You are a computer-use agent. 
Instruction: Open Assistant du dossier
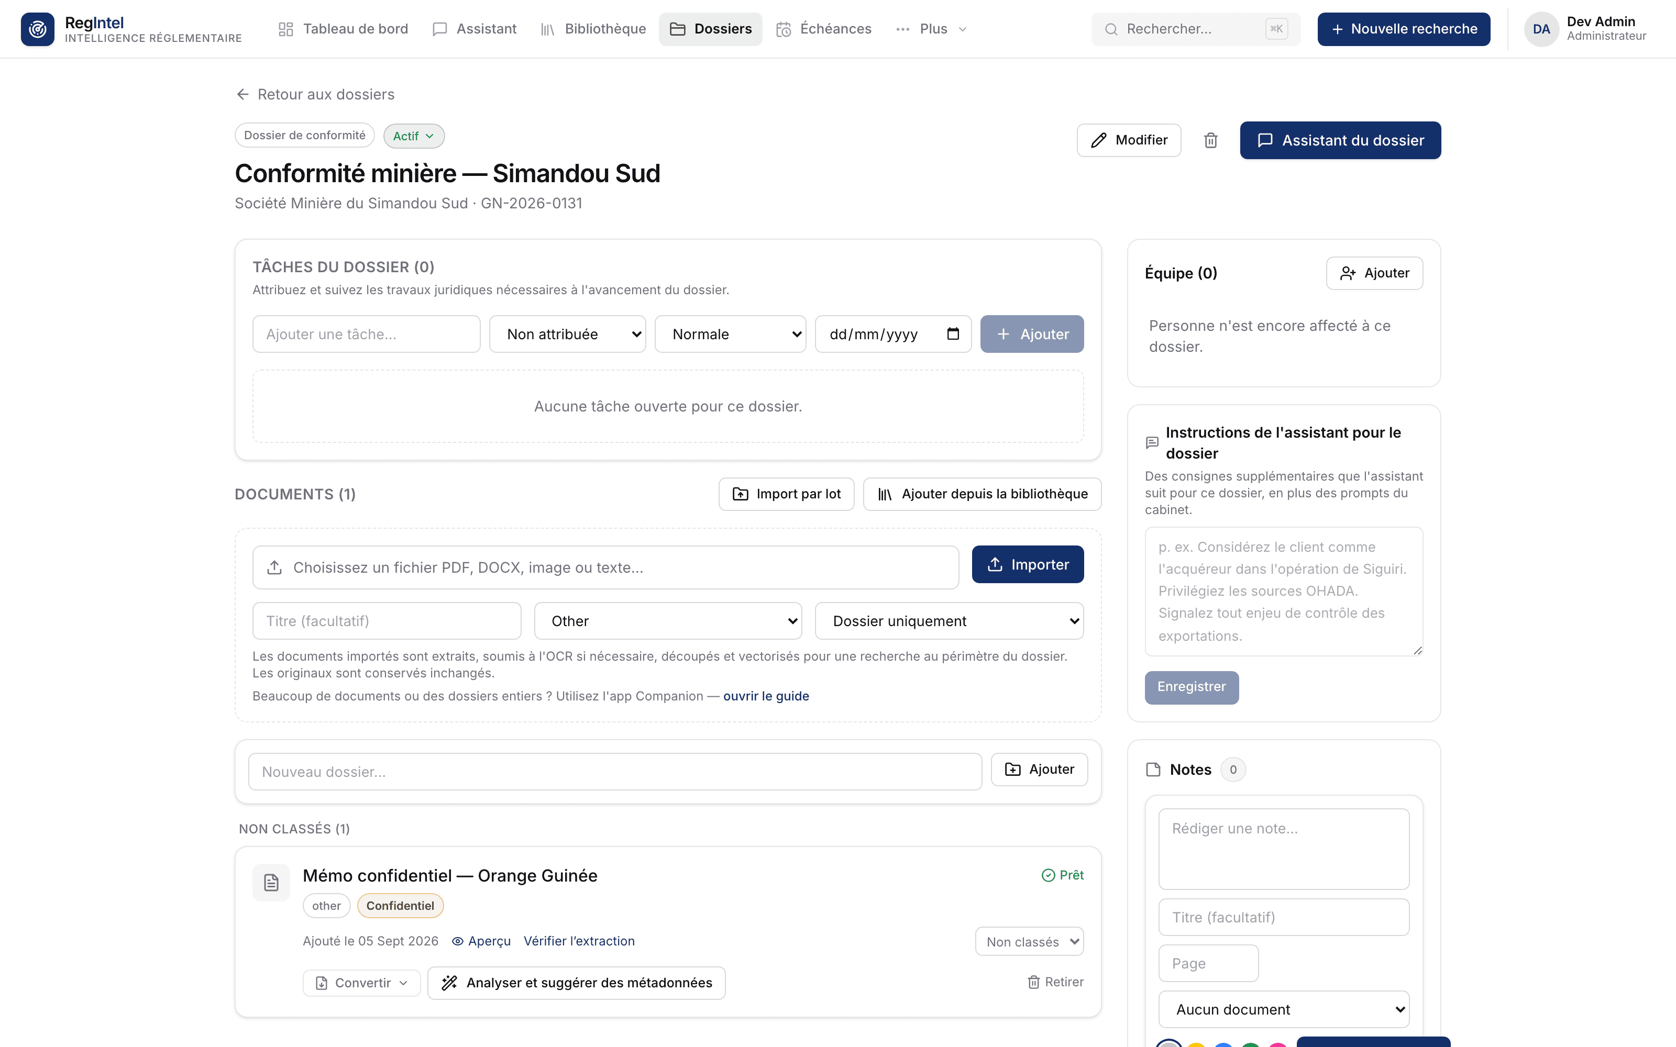coord(1340,141)
